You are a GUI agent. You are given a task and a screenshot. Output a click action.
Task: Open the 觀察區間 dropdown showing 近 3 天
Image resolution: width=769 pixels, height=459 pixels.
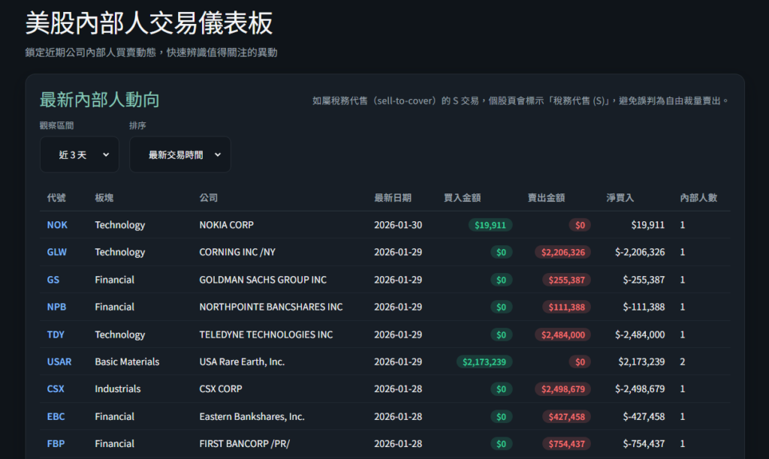tap(79, 154)
